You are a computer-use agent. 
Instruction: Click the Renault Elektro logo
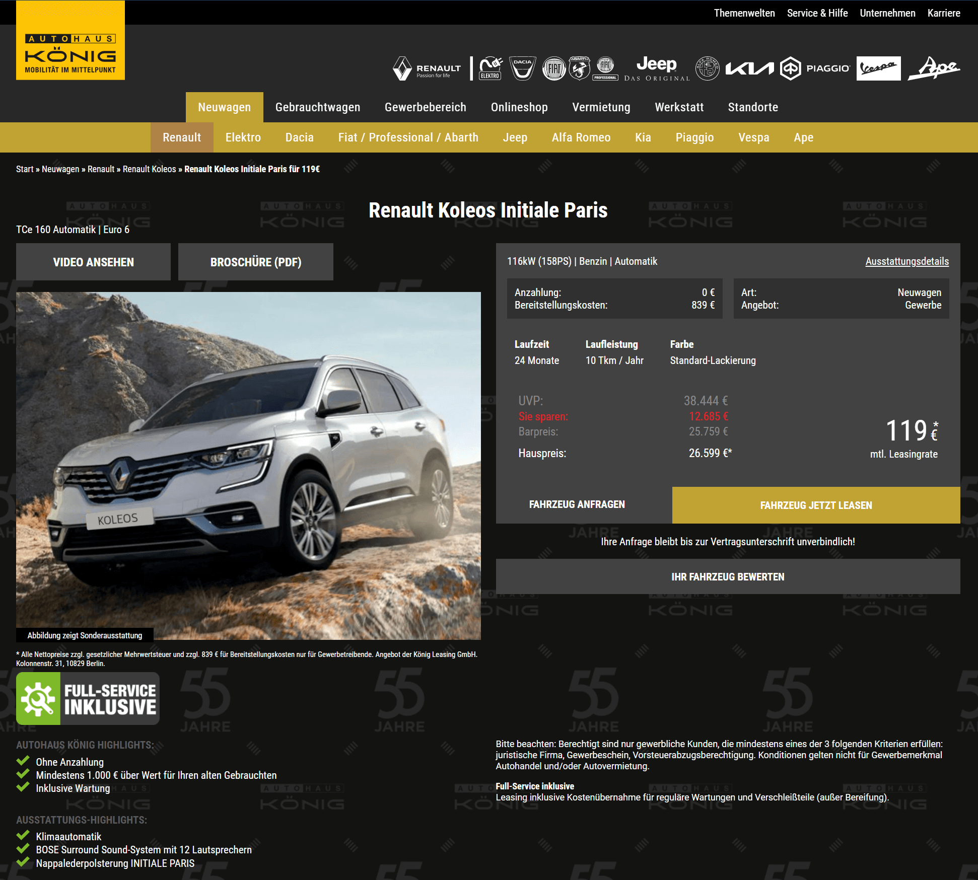tap(490, 68)
